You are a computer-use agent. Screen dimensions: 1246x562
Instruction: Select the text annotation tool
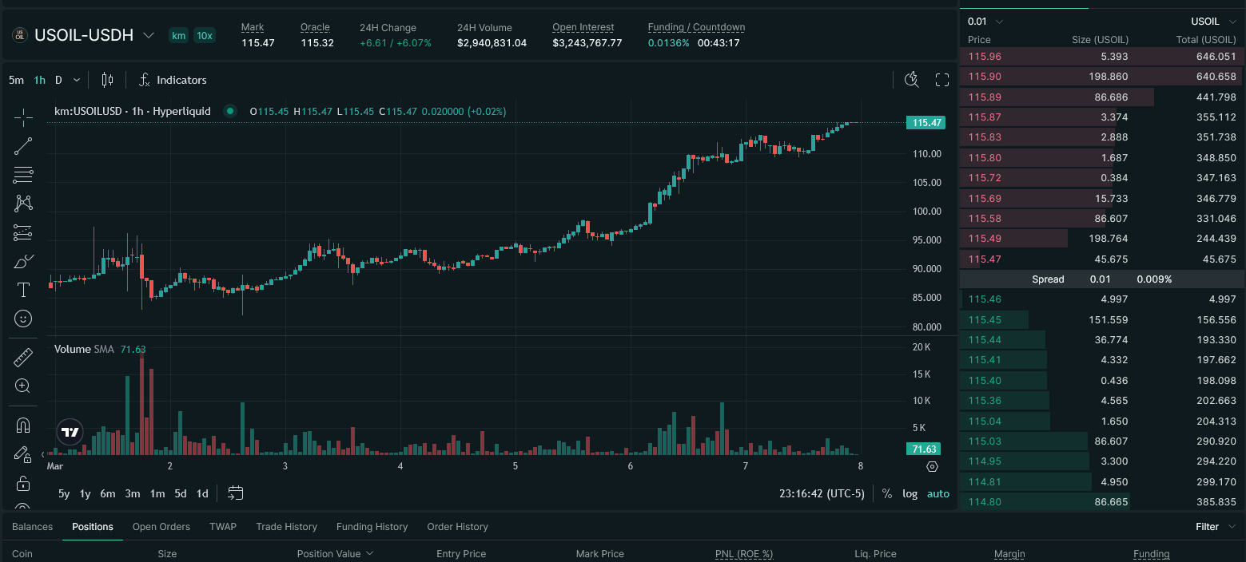[23, 290]
